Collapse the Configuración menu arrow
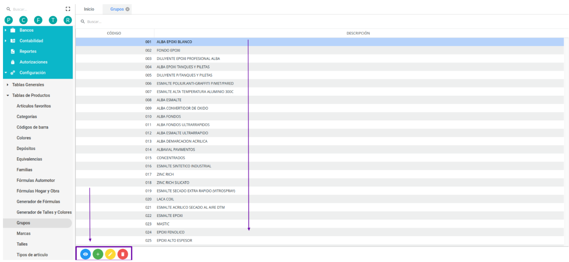Viewport: 569px width, 262px height. point(5,73)
